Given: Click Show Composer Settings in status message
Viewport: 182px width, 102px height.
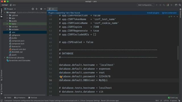Looking at the screenshot, I should pyautogui.click(x=90, y=101).
